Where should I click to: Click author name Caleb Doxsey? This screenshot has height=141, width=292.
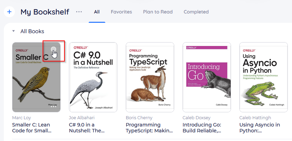(196, 118)
